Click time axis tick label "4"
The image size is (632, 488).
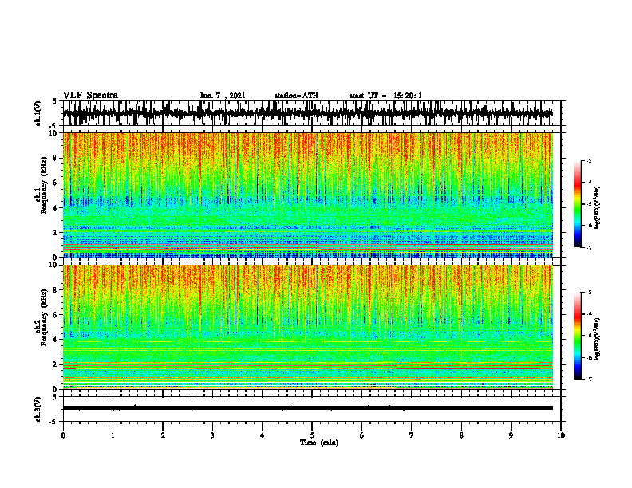263,435
